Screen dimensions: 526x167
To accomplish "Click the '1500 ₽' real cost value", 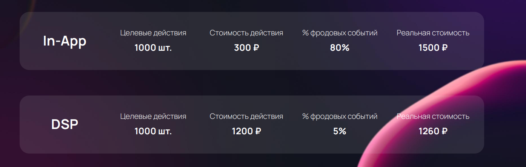I will 433,48.
